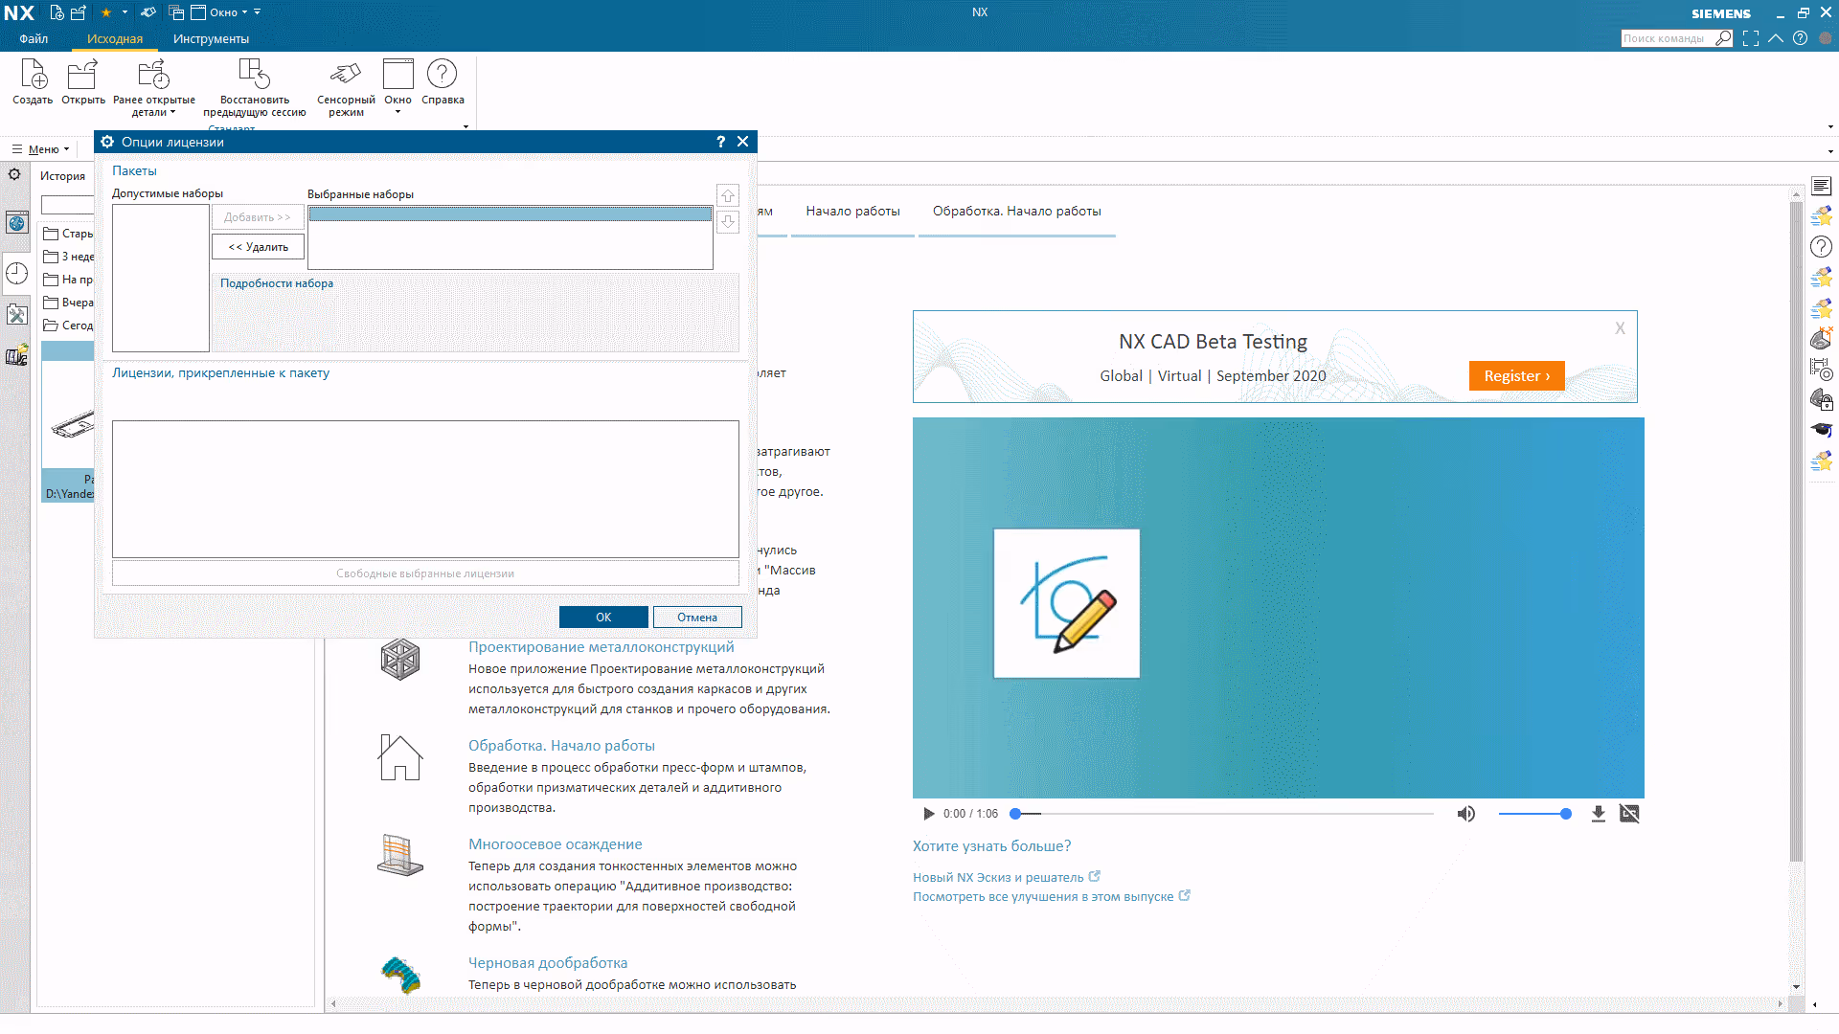
Task: Toggle the fullscreen icon in title bar
Action: (1751, 38)
